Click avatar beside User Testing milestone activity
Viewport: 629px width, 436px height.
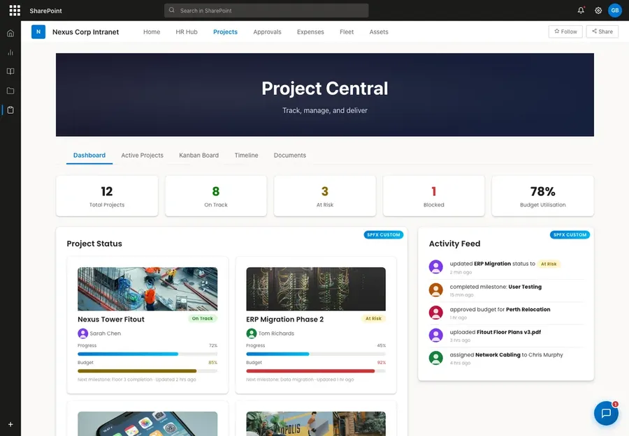pos(435,290)
